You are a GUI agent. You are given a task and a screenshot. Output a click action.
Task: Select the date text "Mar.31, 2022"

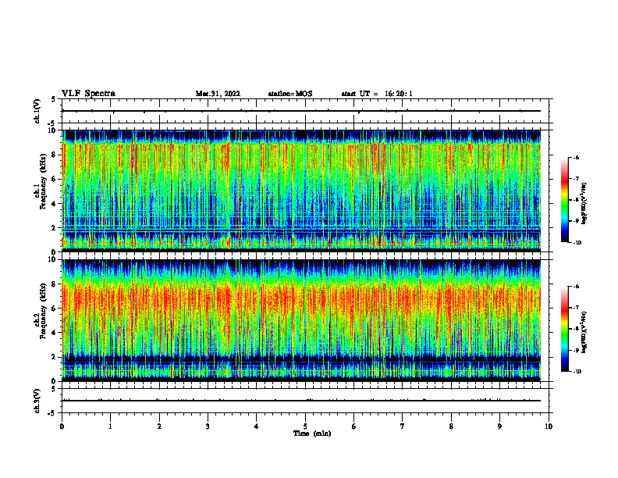click(218, 94)
